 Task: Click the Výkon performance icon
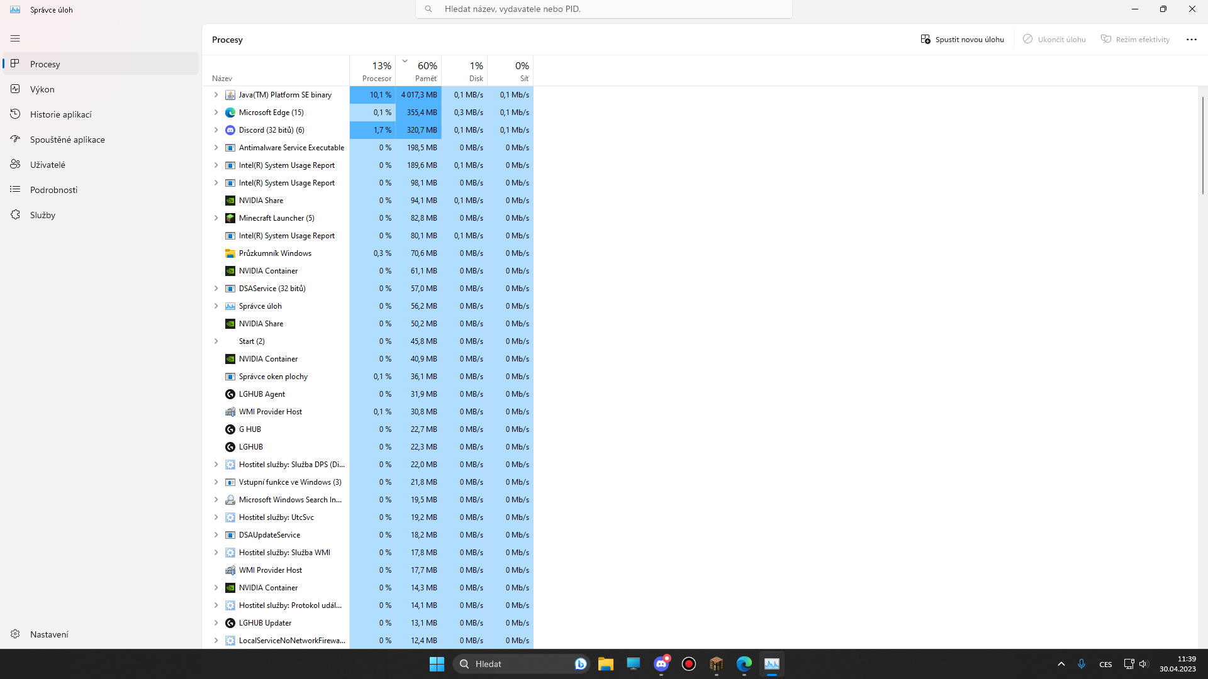point(16,89)
